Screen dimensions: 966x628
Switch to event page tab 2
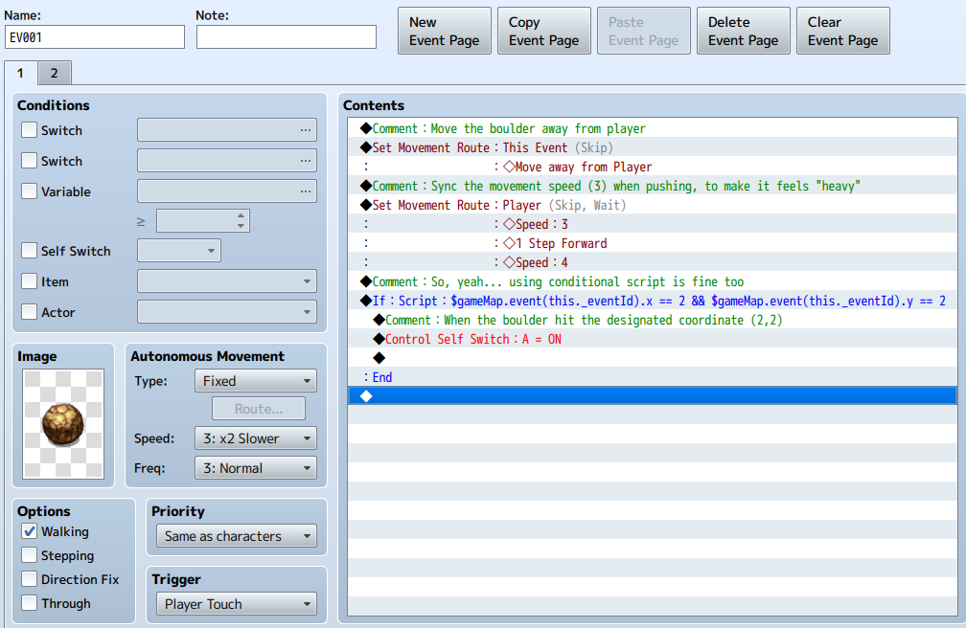coord(55,74)
